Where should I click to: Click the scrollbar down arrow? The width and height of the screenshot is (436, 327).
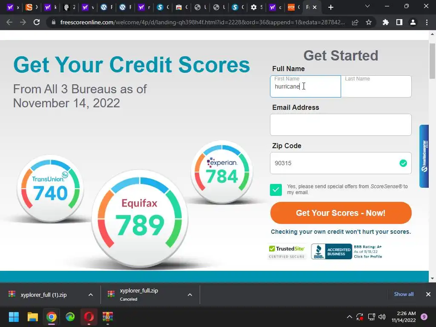point(432,278)
